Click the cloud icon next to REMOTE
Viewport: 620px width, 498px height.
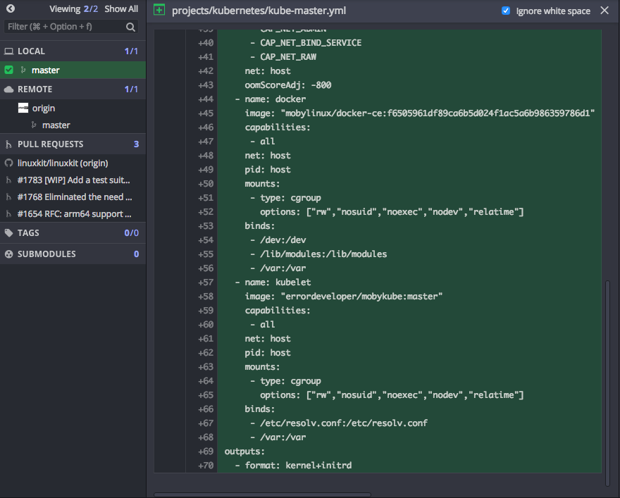(x=9, y=89)
